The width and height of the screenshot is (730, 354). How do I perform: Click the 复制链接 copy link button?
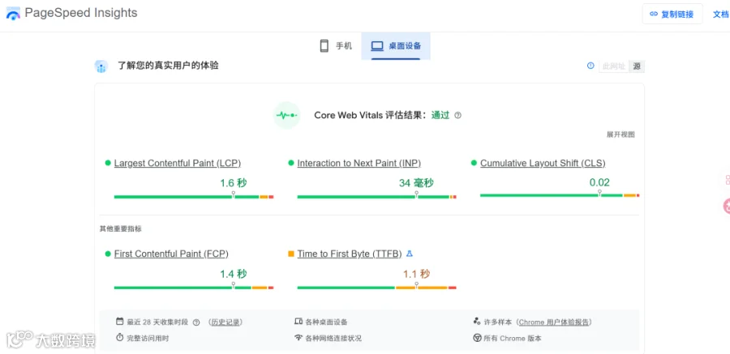point(672,15)
